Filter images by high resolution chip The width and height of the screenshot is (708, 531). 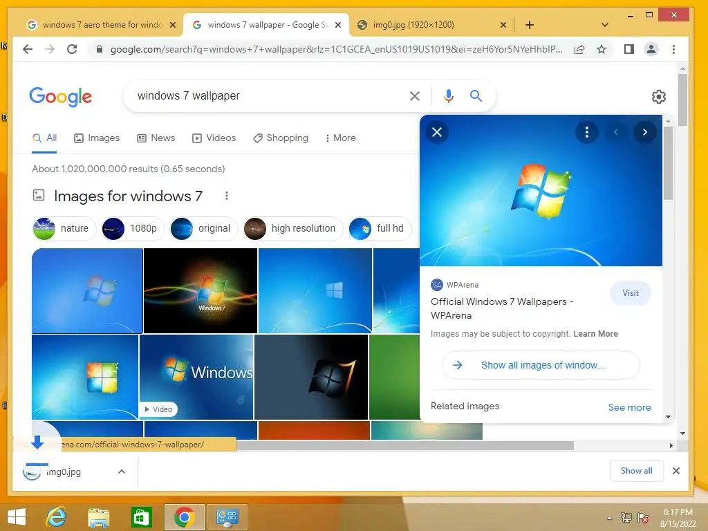293,228
